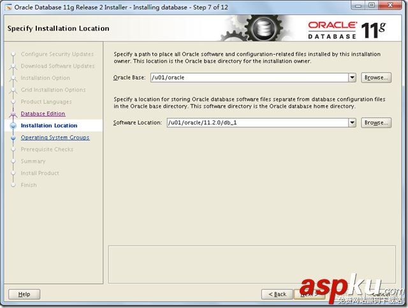Select the Installation Location step
This screenshot has width=408, height=308.
49,125
